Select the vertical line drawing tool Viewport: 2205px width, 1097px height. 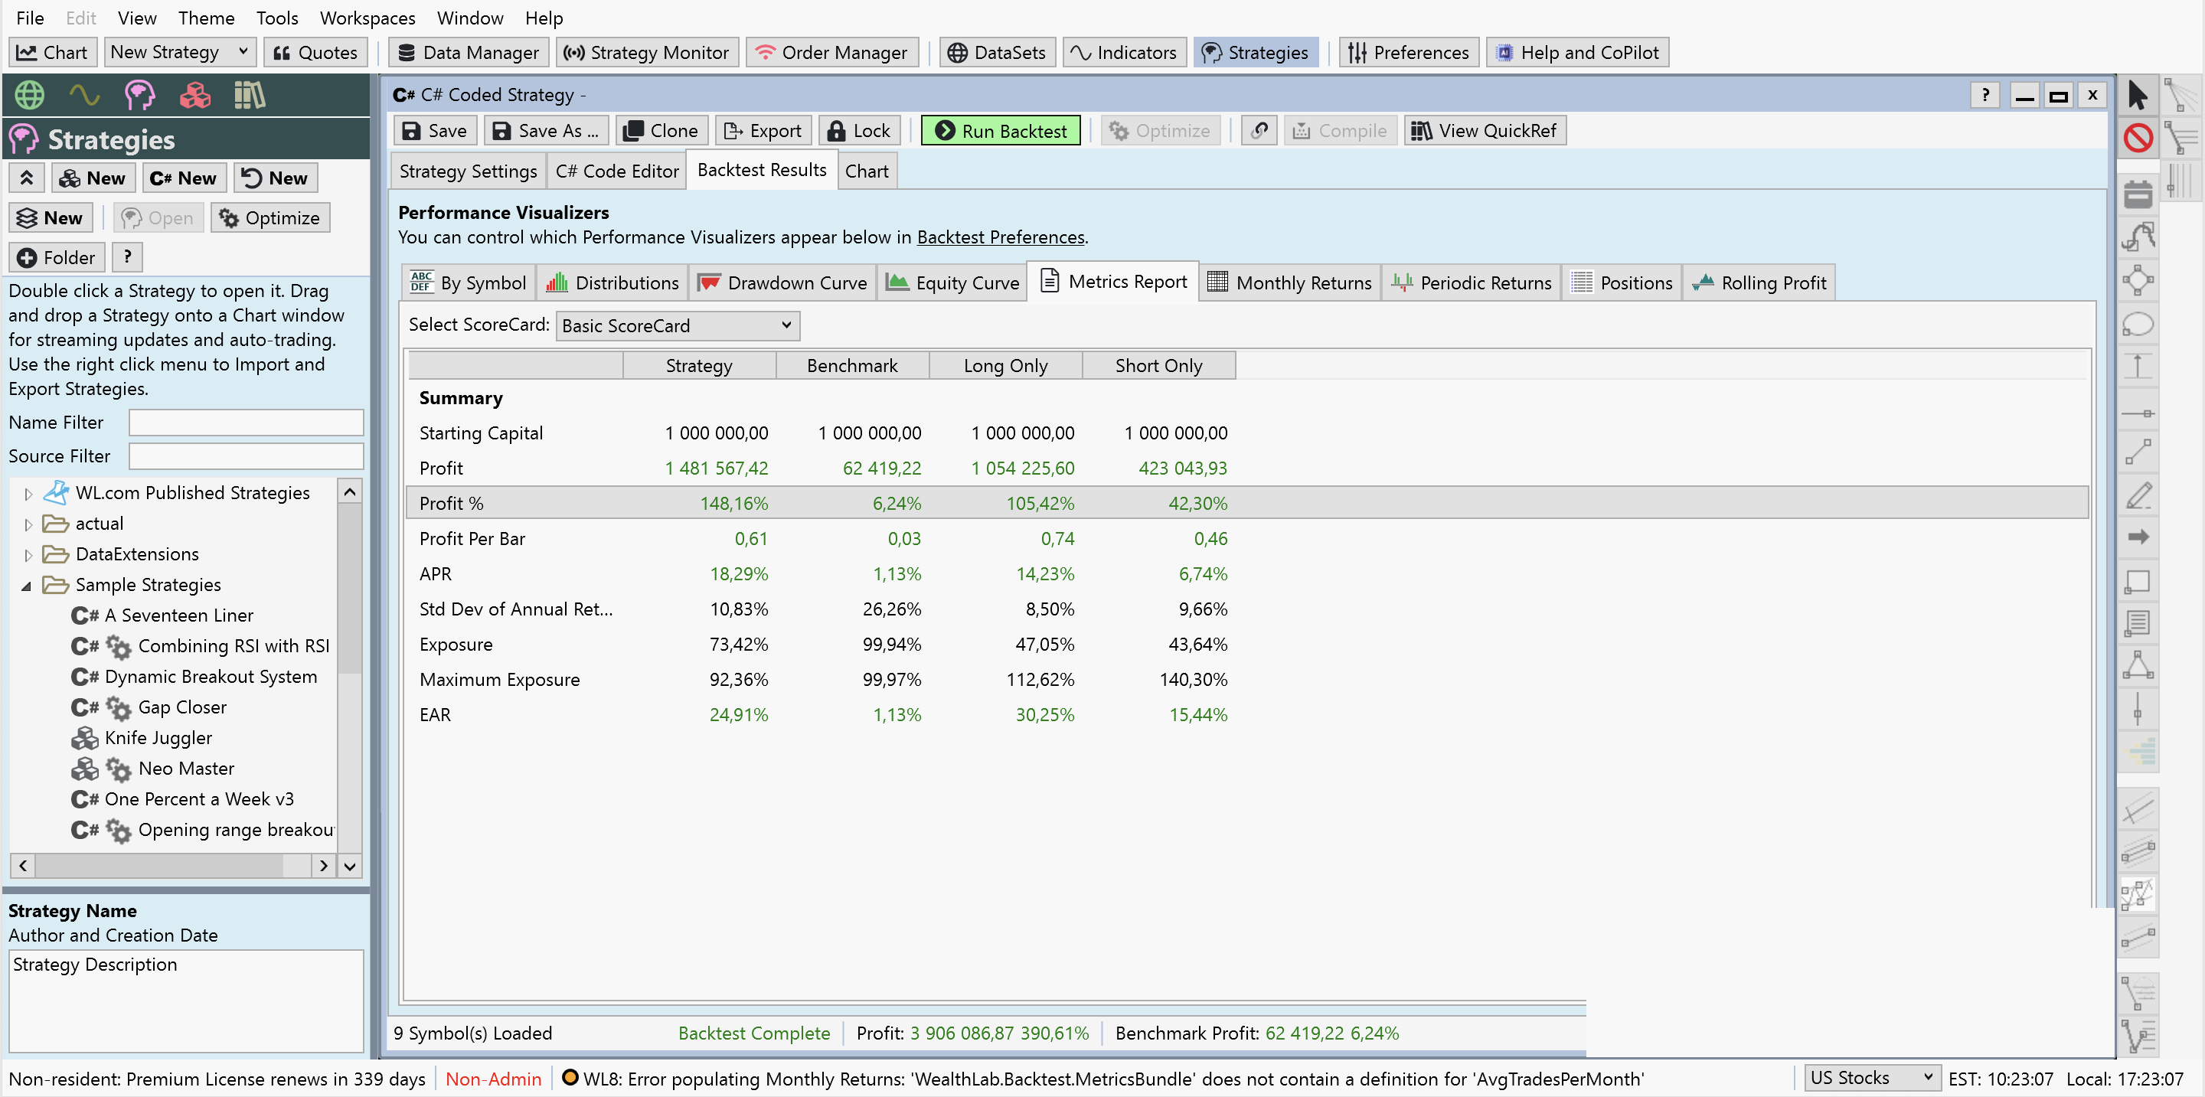pos(2138,710)
